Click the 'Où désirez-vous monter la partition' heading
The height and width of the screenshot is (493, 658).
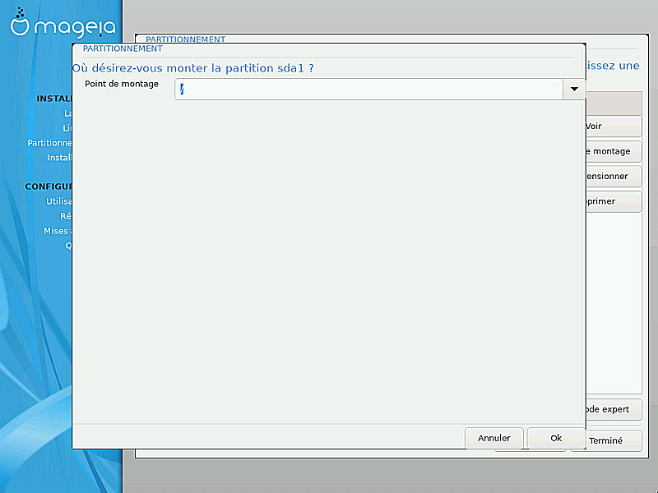point(193,67)
